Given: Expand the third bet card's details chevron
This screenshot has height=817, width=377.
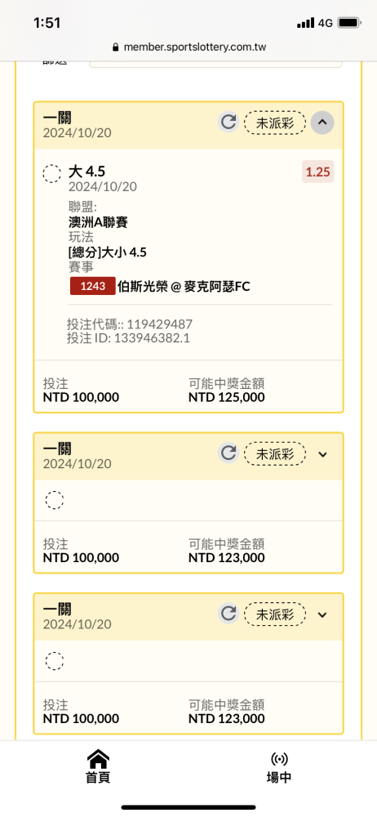Looking at the screenshot, I should tap(322, 615).
